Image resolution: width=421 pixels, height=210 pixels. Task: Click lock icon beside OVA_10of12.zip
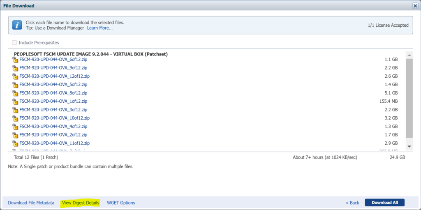[15, 118]
